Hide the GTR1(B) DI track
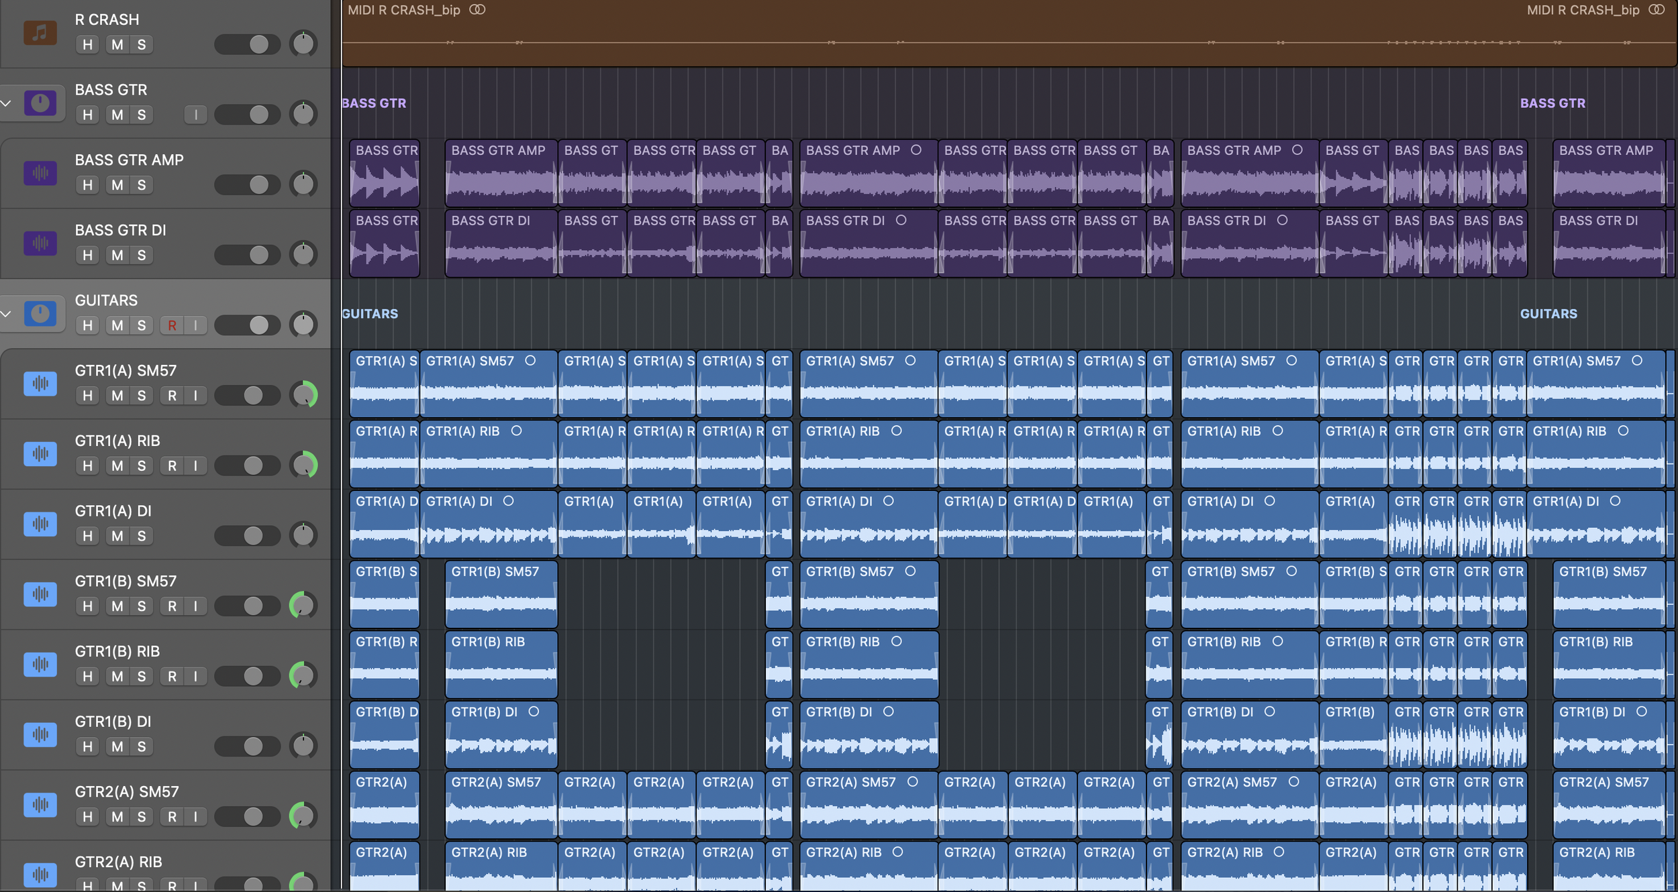Screen dimensions: 1678x892 coord(87,746)
